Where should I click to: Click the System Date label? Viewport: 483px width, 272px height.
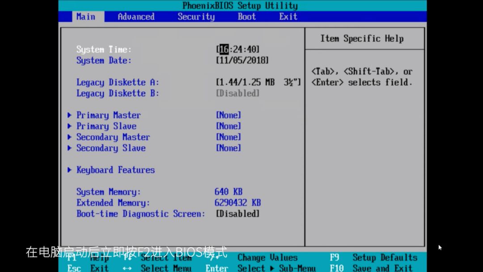pyautogui.click(x=104, y=60)
